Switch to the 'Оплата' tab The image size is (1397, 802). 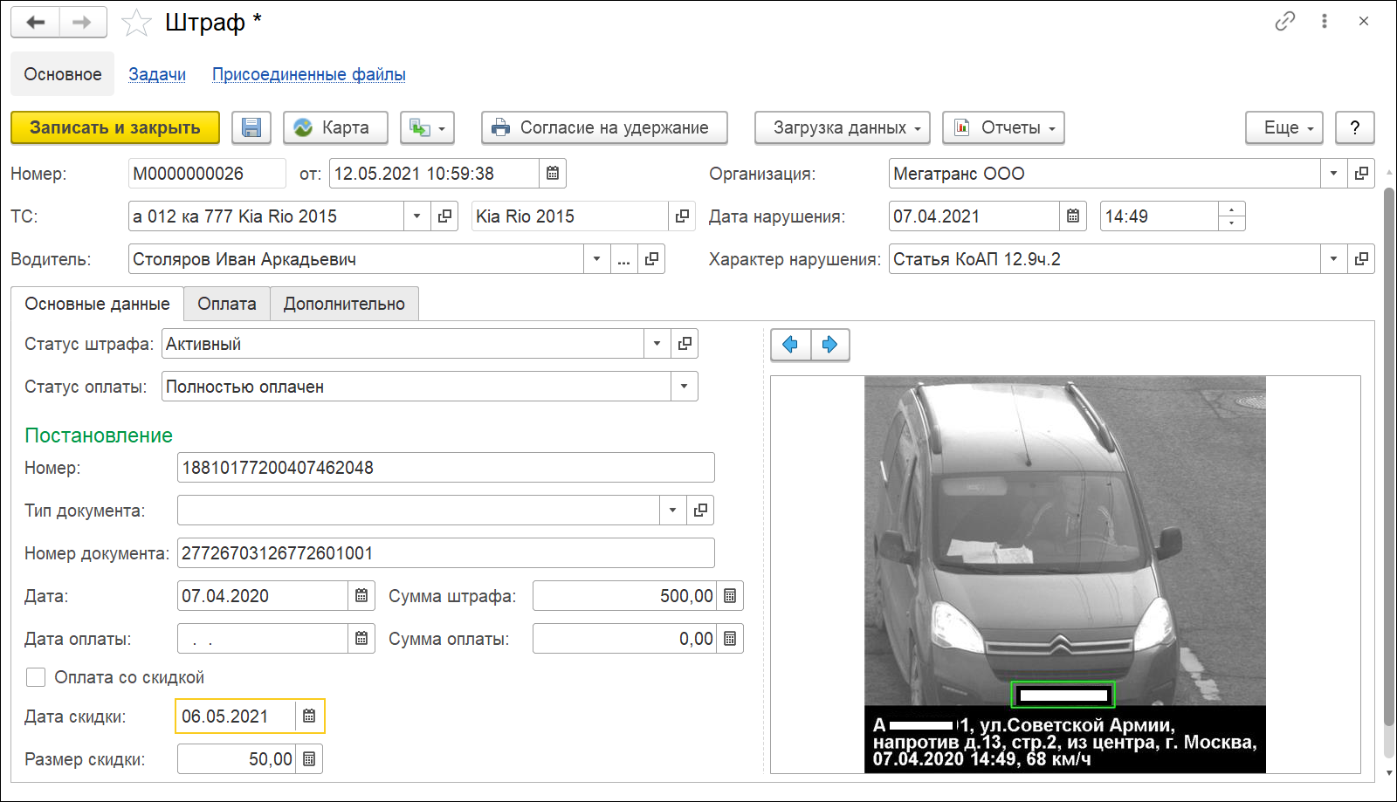[x=227, y=304]
